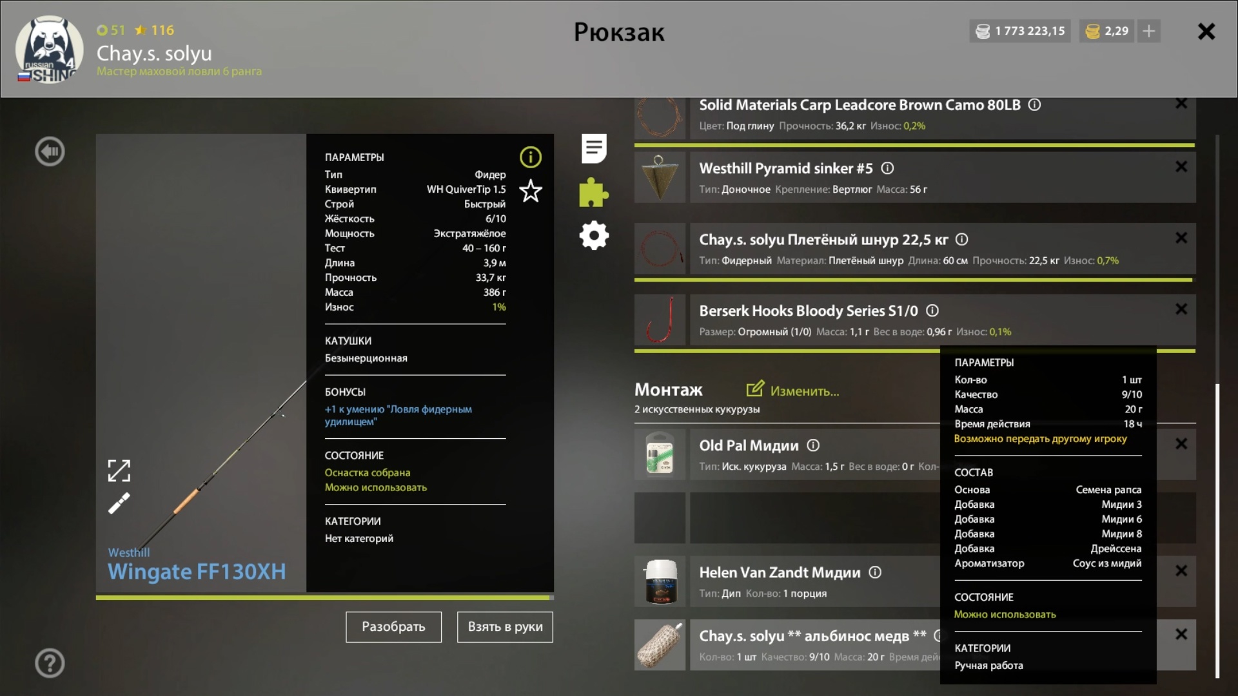The height and width of the screenshot is (696, 1238).
Task: Open the player avatar bear logo
Action: pos(50,50)
